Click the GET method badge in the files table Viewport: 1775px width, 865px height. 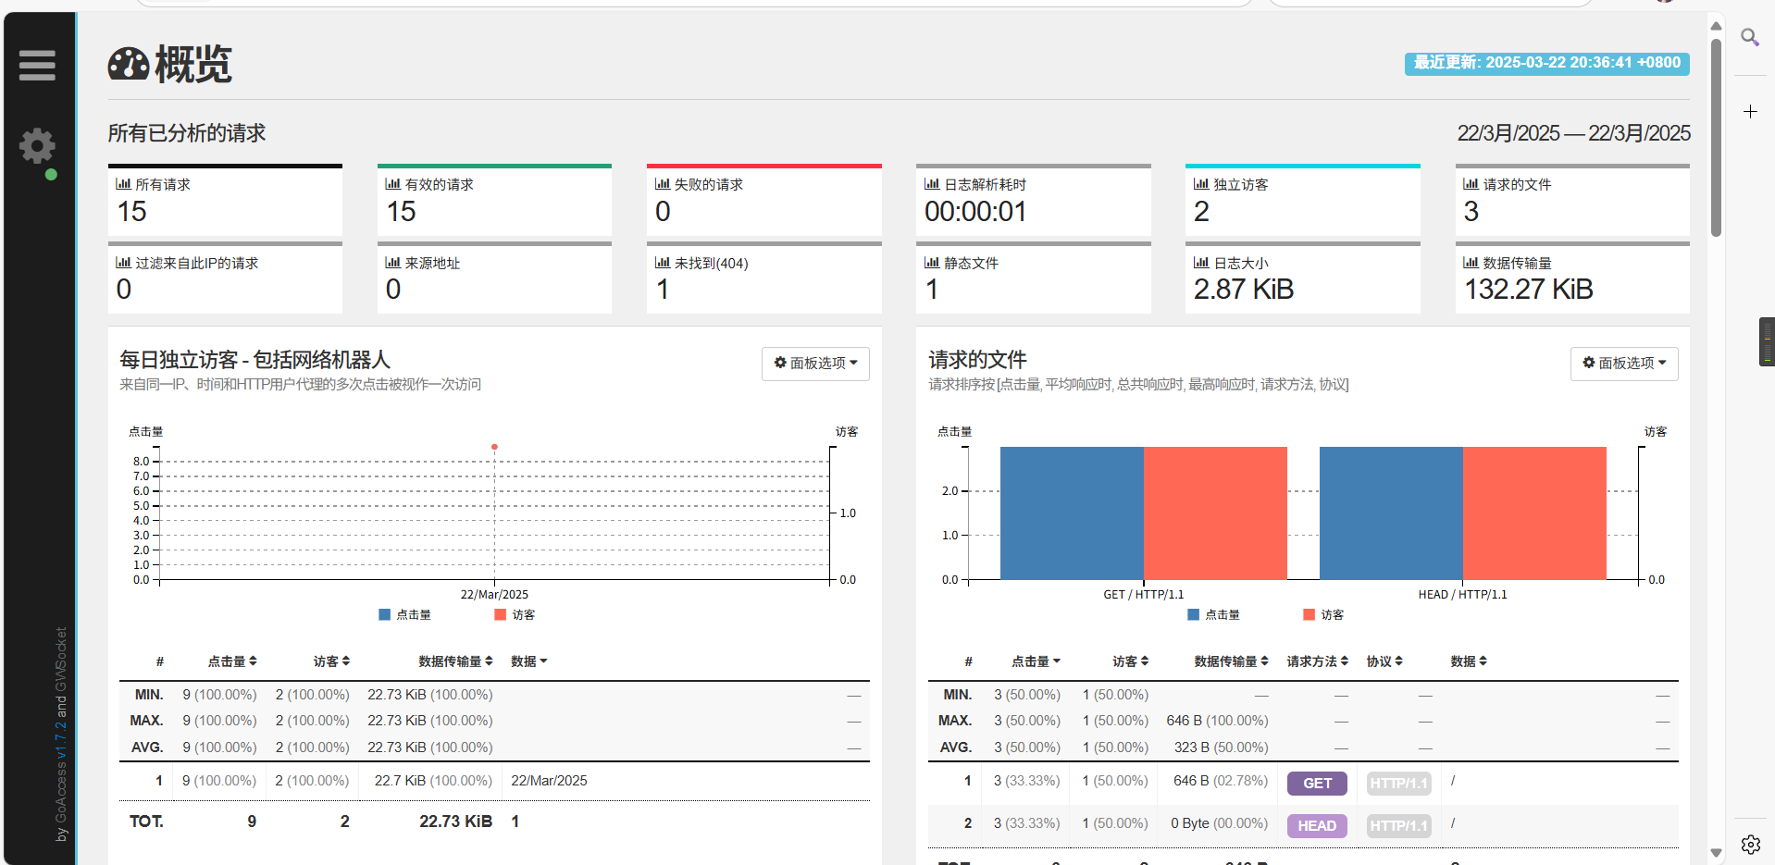point(1316,782)
